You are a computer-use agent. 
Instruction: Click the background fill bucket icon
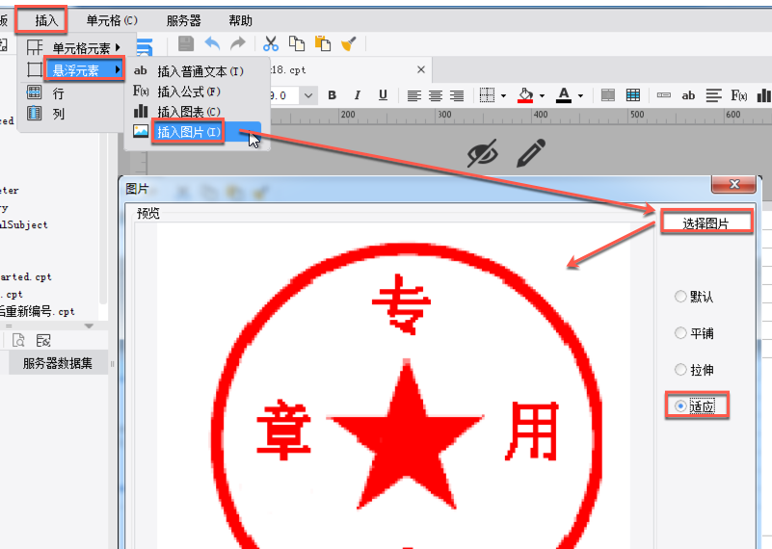[525, 95]
